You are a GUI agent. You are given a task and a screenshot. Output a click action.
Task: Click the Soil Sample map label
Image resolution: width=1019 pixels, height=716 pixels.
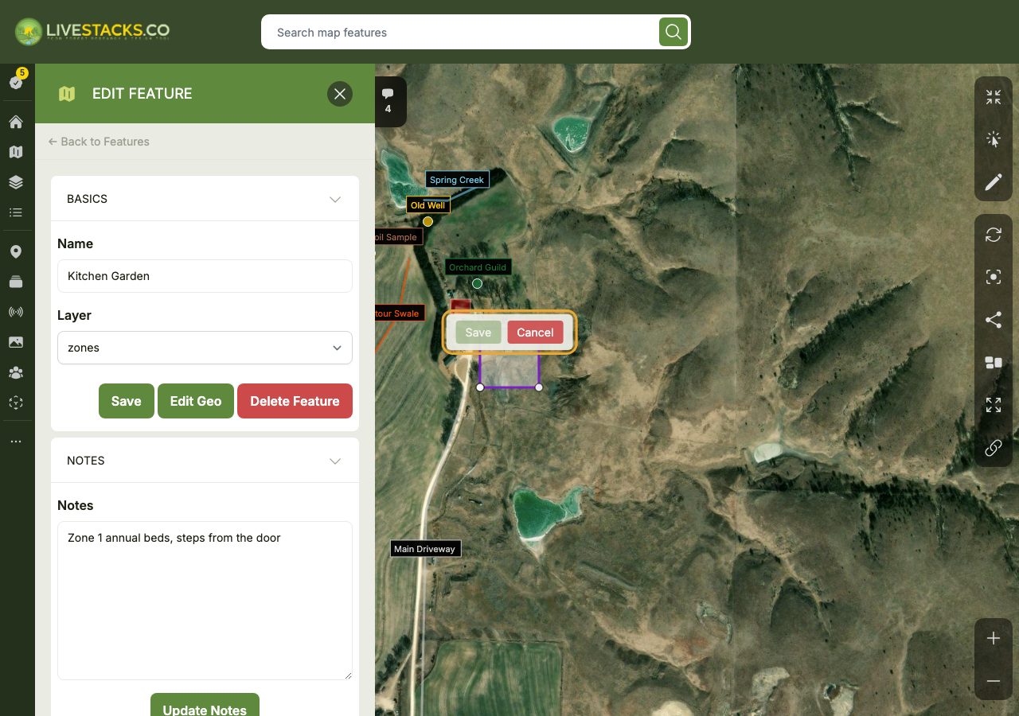(399, 237)
